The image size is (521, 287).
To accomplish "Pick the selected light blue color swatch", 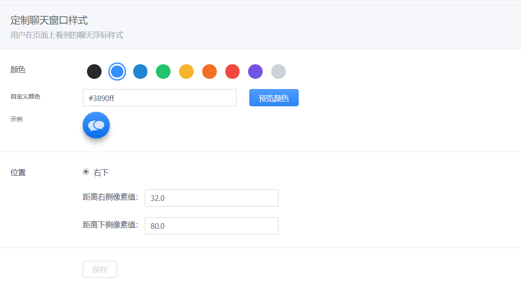I will [x=117, y=72].
